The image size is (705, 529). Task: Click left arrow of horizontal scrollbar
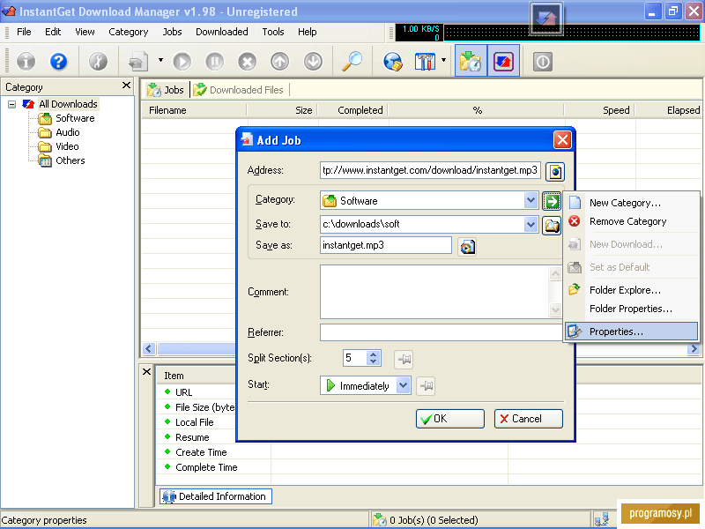click(x=149, y=348)
